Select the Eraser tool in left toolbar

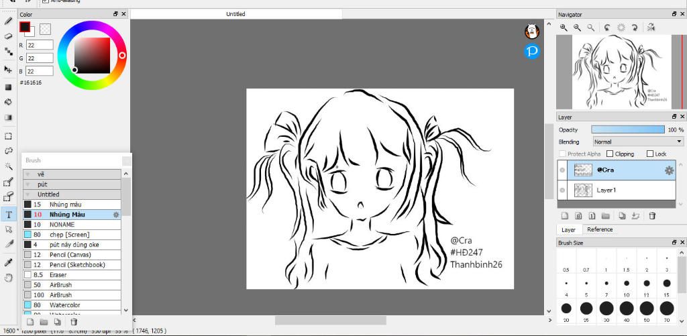click(x=8, y=36)
